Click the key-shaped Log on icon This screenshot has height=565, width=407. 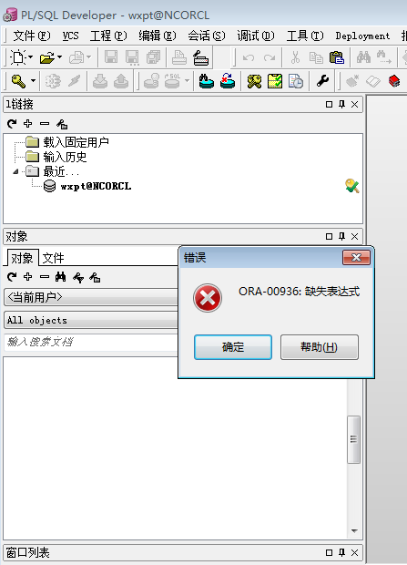pos(18,81)
